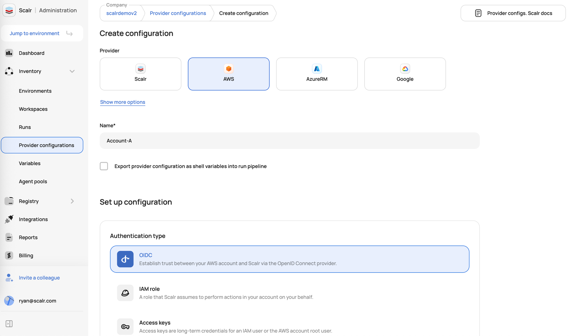Viewport: 570px width, 336px height.
Task: Choose the Google provider card
Action: click(405, 74)
